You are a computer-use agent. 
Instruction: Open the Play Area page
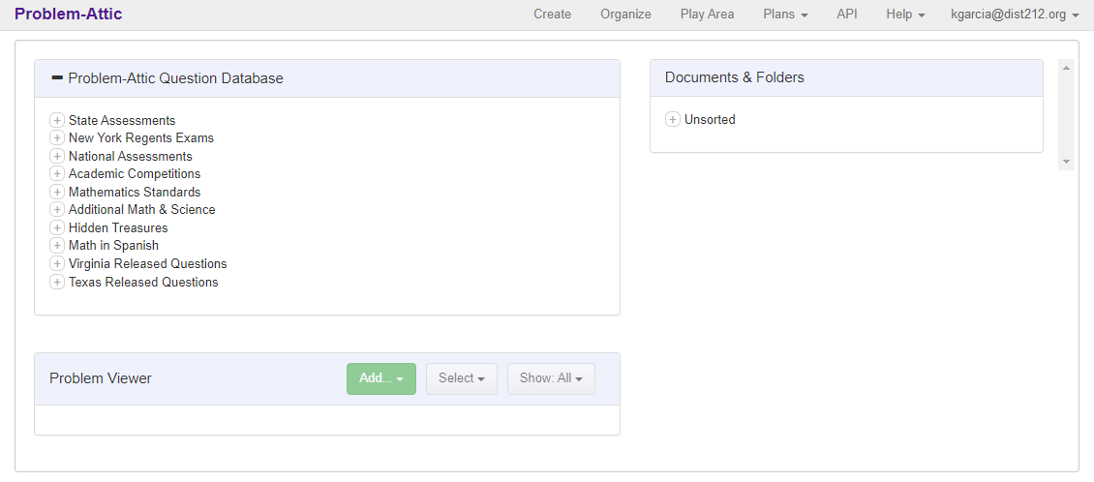click(707, 14)
